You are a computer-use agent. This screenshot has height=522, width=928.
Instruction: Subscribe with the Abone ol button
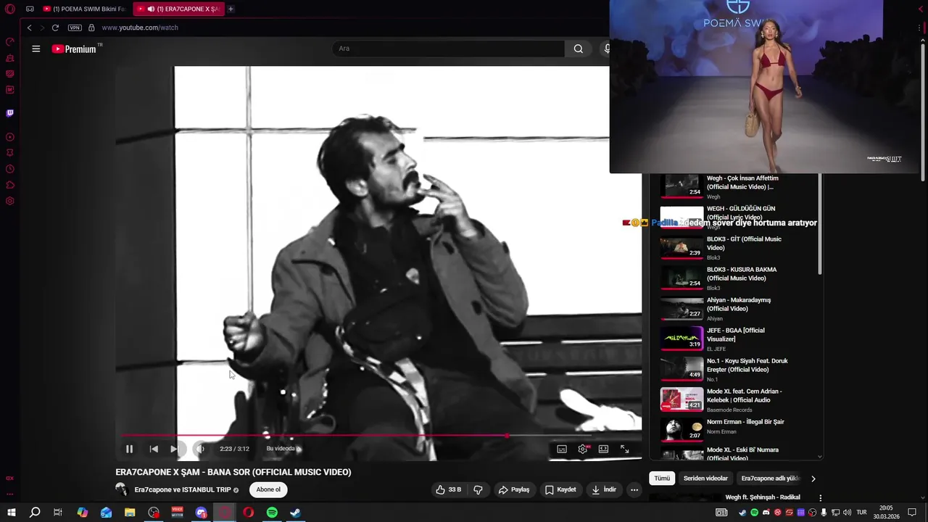pyautogui.click(x=268, y=490)
